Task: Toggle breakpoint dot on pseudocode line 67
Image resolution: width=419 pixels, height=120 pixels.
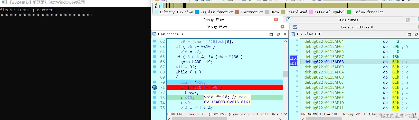Action: click(155, 67)
